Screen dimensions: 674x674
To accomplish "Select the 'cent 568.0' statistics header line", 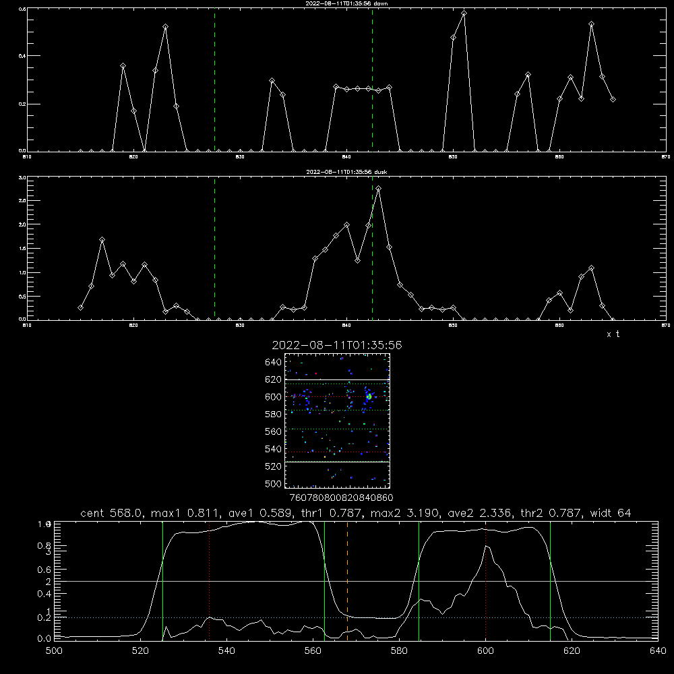I will [x=355, y=513].
